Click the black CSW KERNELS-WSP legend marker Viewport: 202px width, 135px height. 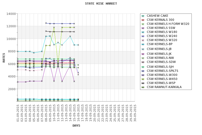143,83
